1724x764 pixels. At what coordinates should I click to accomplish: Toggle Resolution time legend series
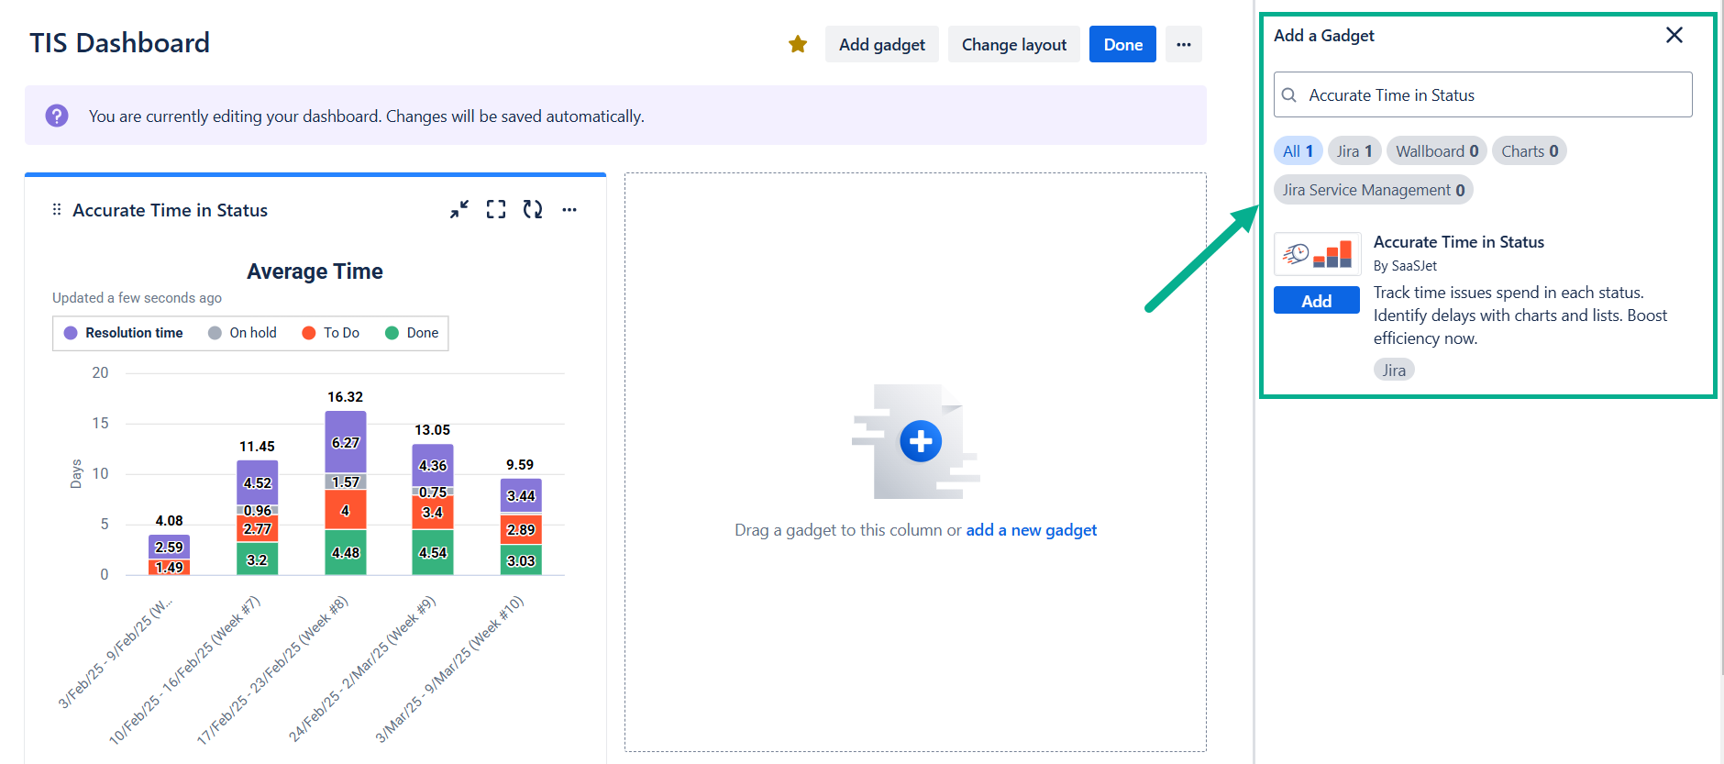tap(124, 333)
